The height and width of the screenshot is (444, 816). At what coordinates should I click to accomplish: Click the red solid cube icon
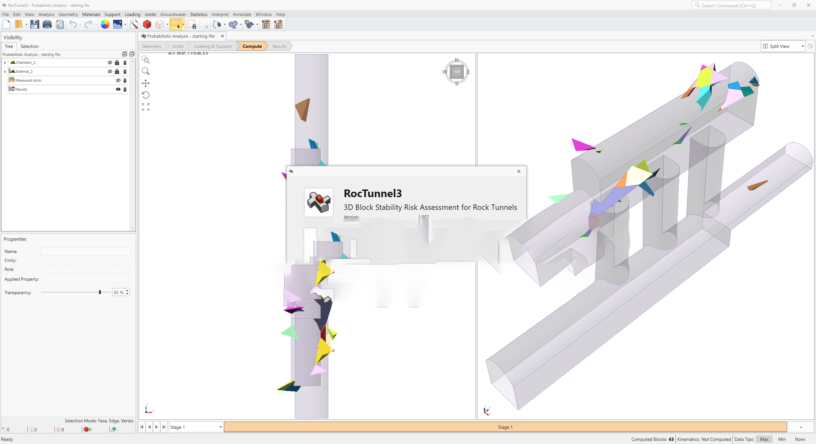(147, 25)
